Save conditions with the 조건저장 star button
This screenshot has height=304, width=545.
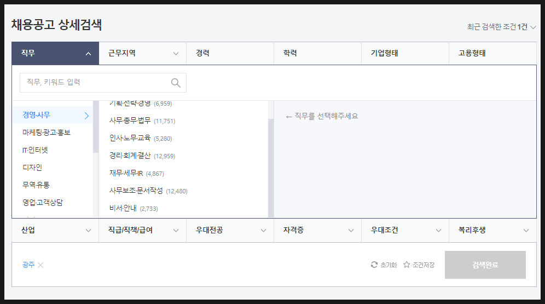419,265
